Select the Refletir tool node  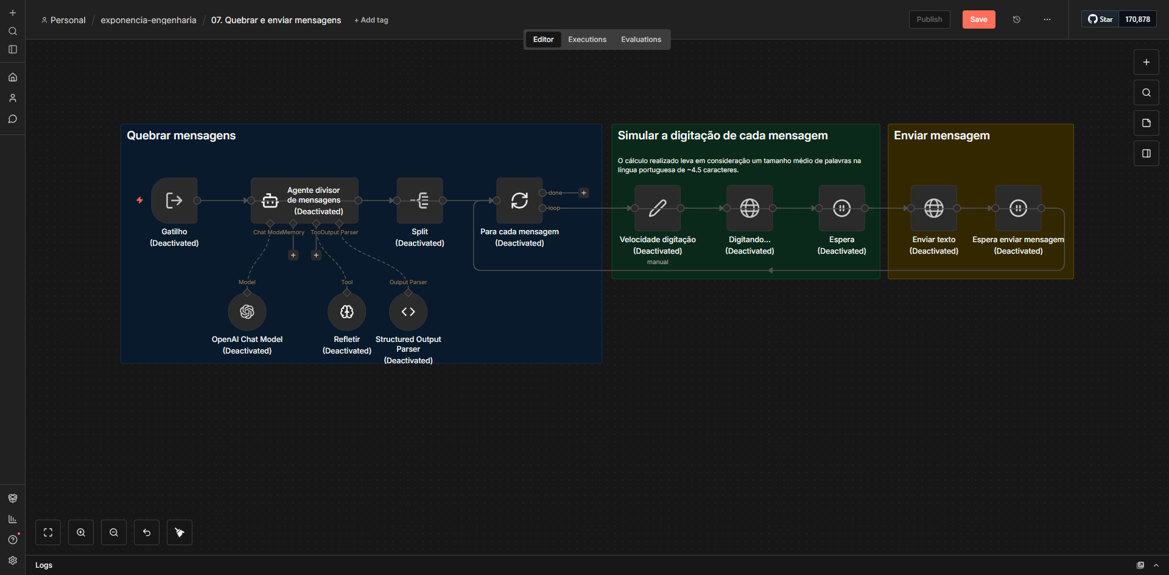pyautogui.click(x=346, y=312)
